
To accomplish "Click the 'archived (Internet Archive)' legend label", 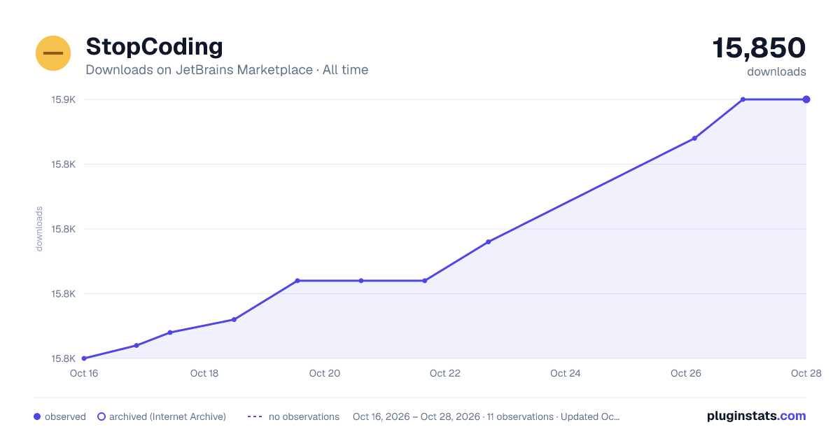I will (x=167, y=416).
